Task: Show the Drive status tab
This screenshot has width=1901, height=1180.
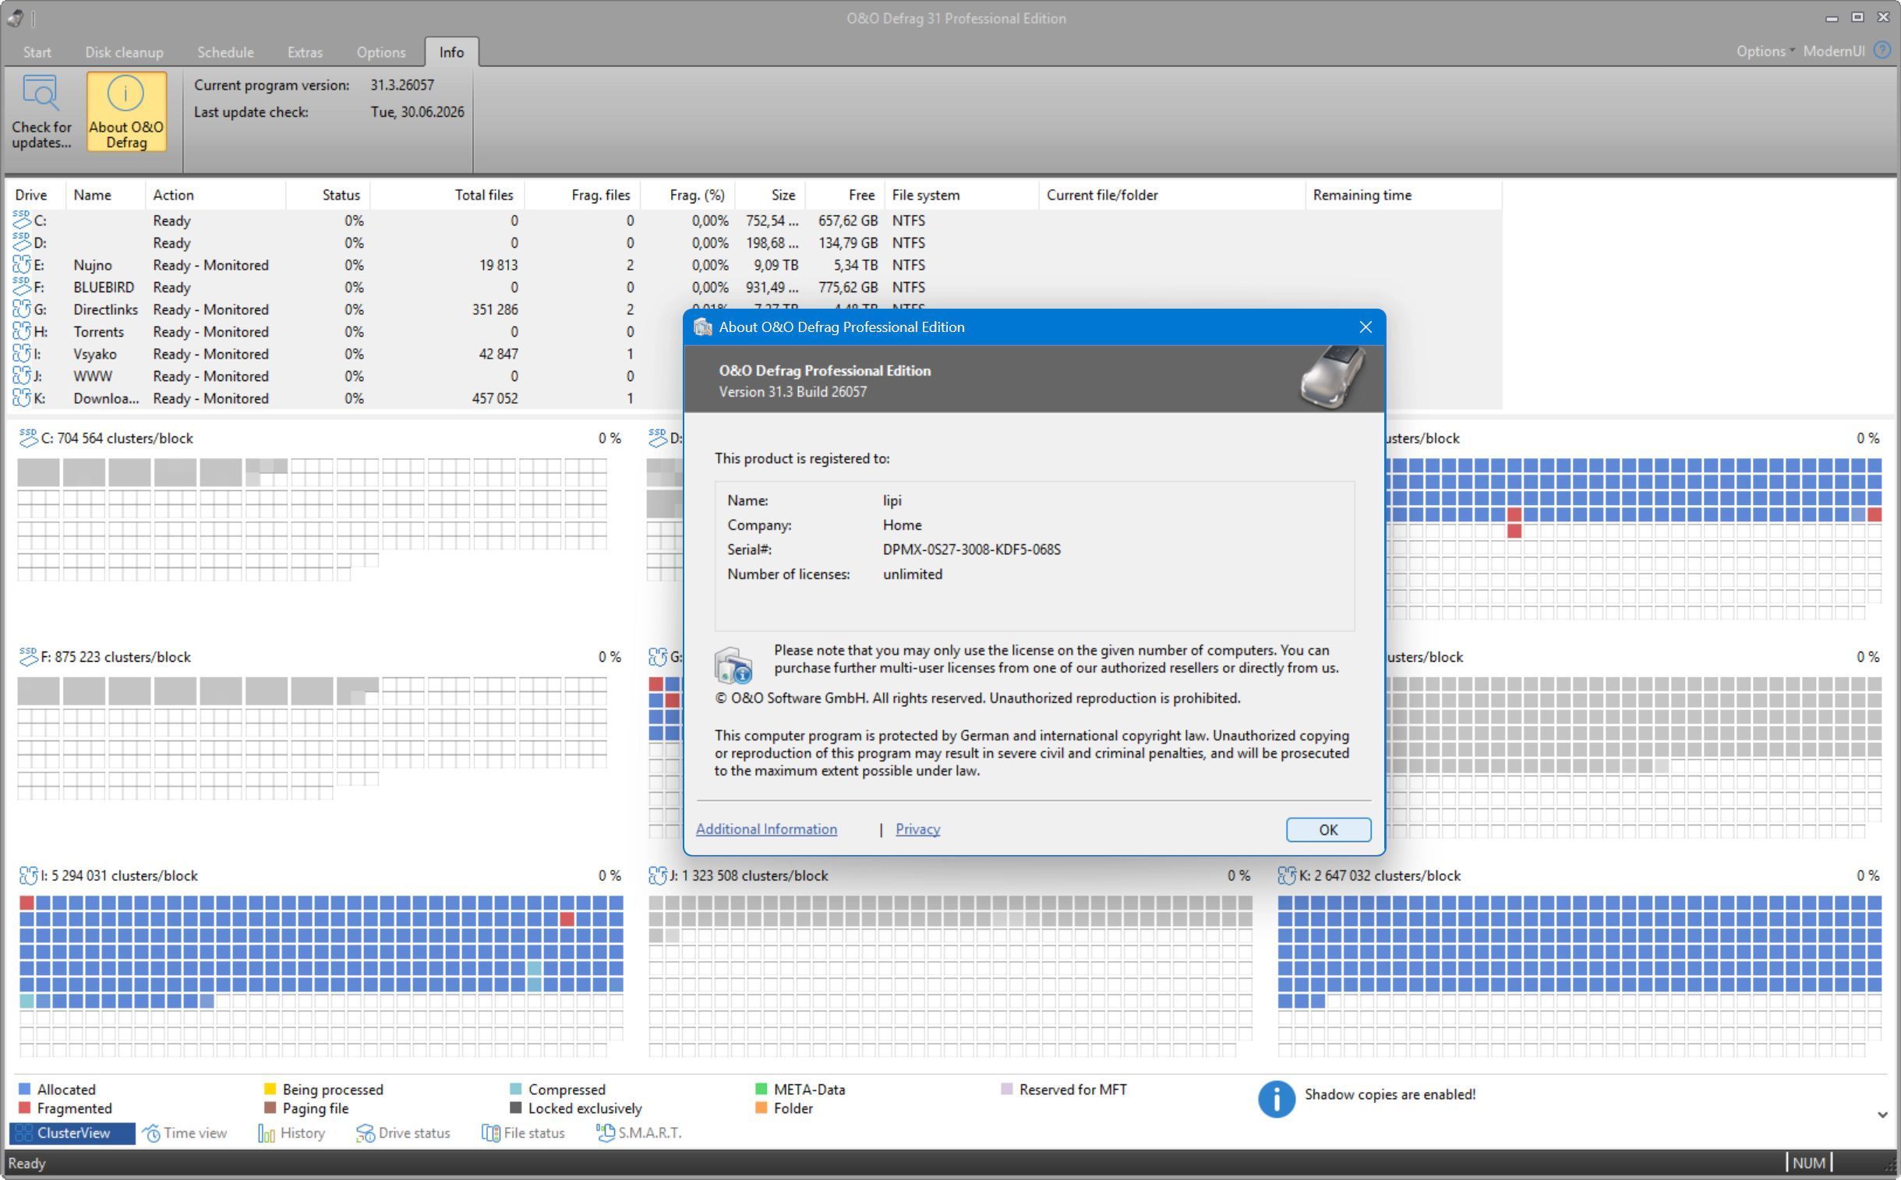Action: [404, 1133]
